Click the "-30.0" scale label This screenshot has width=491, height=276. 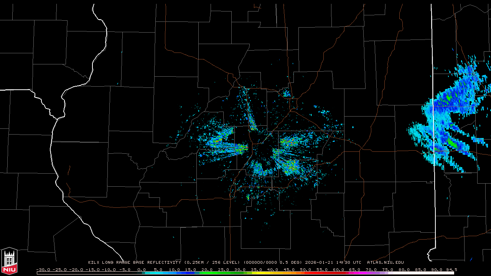click(x=43, y=269)
